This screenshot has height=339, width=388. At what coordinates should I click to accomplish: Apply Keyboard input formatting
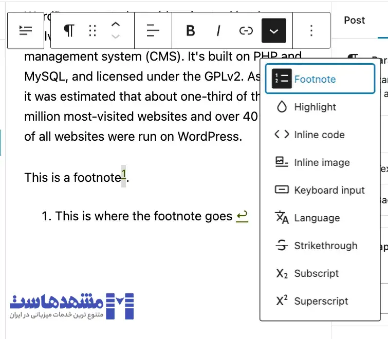(329, 190)
